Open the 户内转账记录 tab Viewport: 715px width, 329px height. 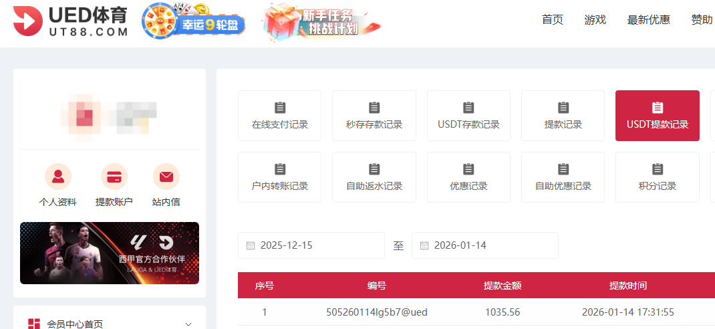279,177
